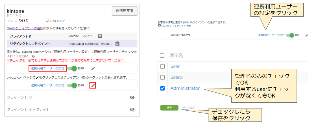
Task: Click the 連携をする button
Action: pos(124,11)
